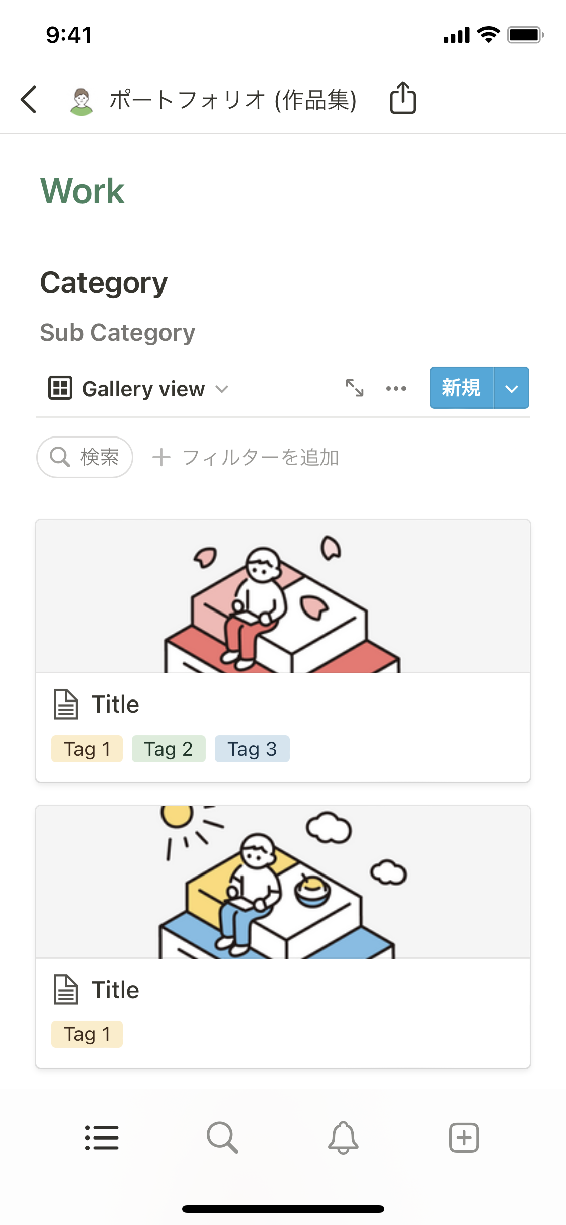Tap the search icon in bottom bar

pyautogui.click(x=222, y=1137)
